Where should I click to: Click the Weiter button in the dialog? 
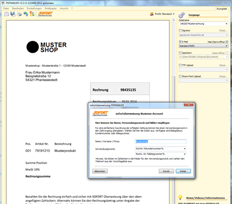(183, 171)
